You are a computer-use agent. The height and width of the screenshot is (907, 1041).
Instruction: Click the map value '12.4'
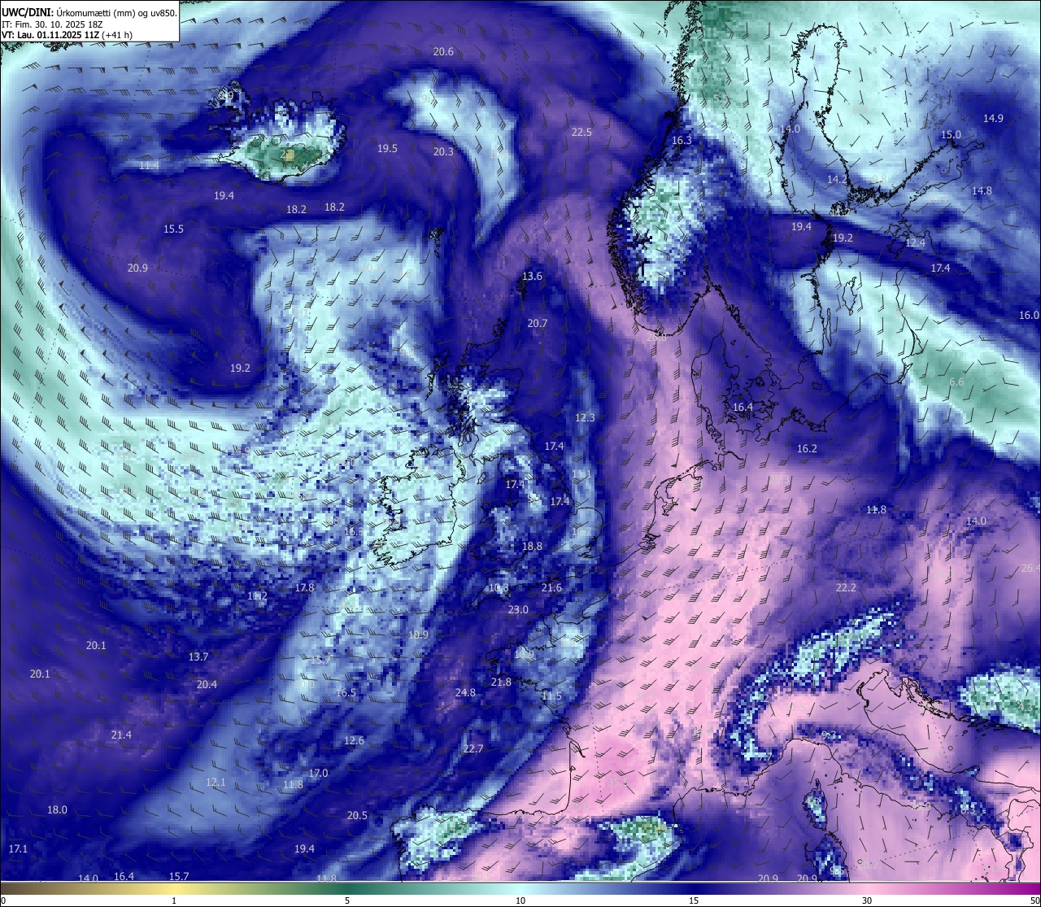coord(915,242)
